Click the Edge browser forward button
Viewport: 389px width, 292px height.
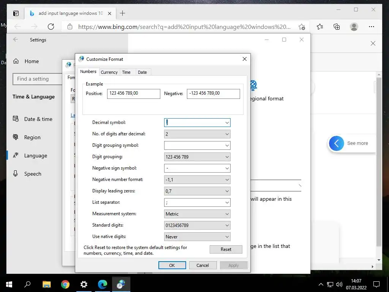coord(34,27)
